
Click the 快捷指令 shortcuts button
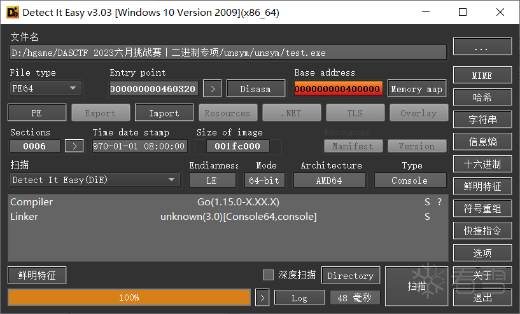[x=482, y=231]
